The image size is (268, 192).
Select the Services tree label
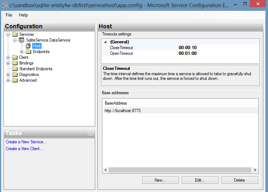(x=26, y=34)
